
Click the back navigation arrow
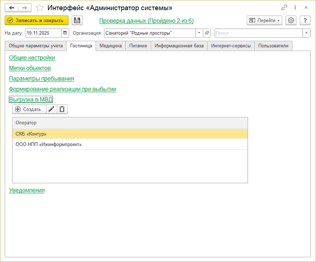click(11, 8)
